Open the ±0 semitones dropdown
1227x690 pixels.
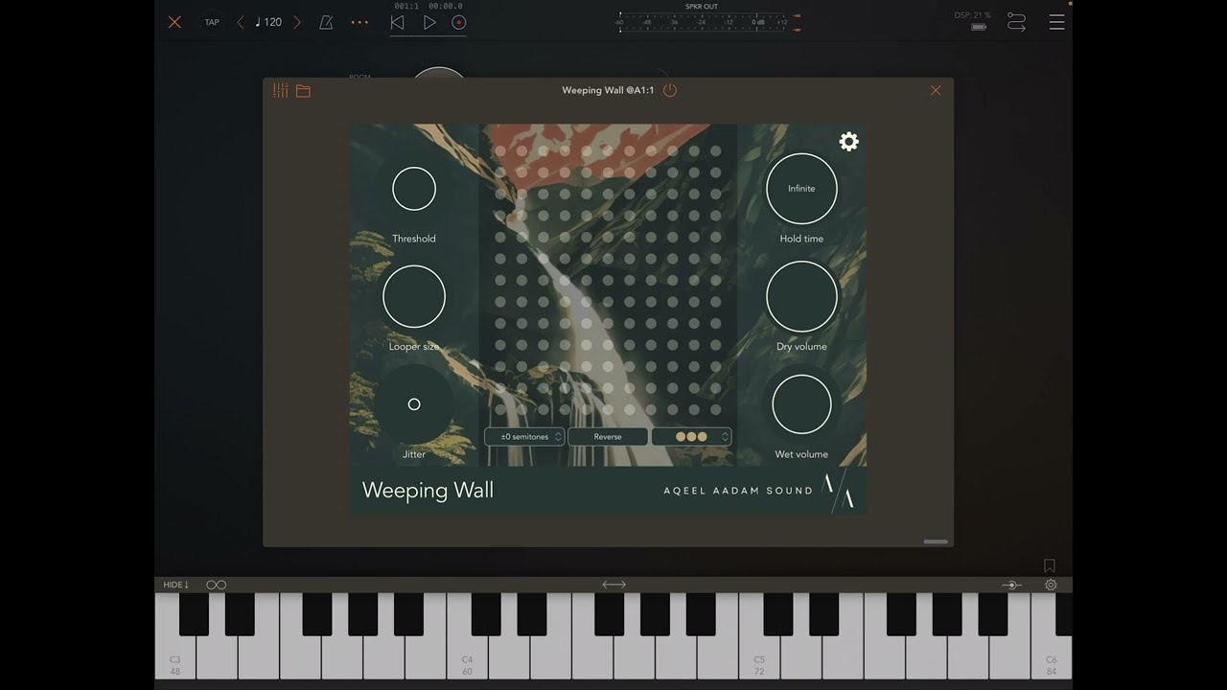524,436
